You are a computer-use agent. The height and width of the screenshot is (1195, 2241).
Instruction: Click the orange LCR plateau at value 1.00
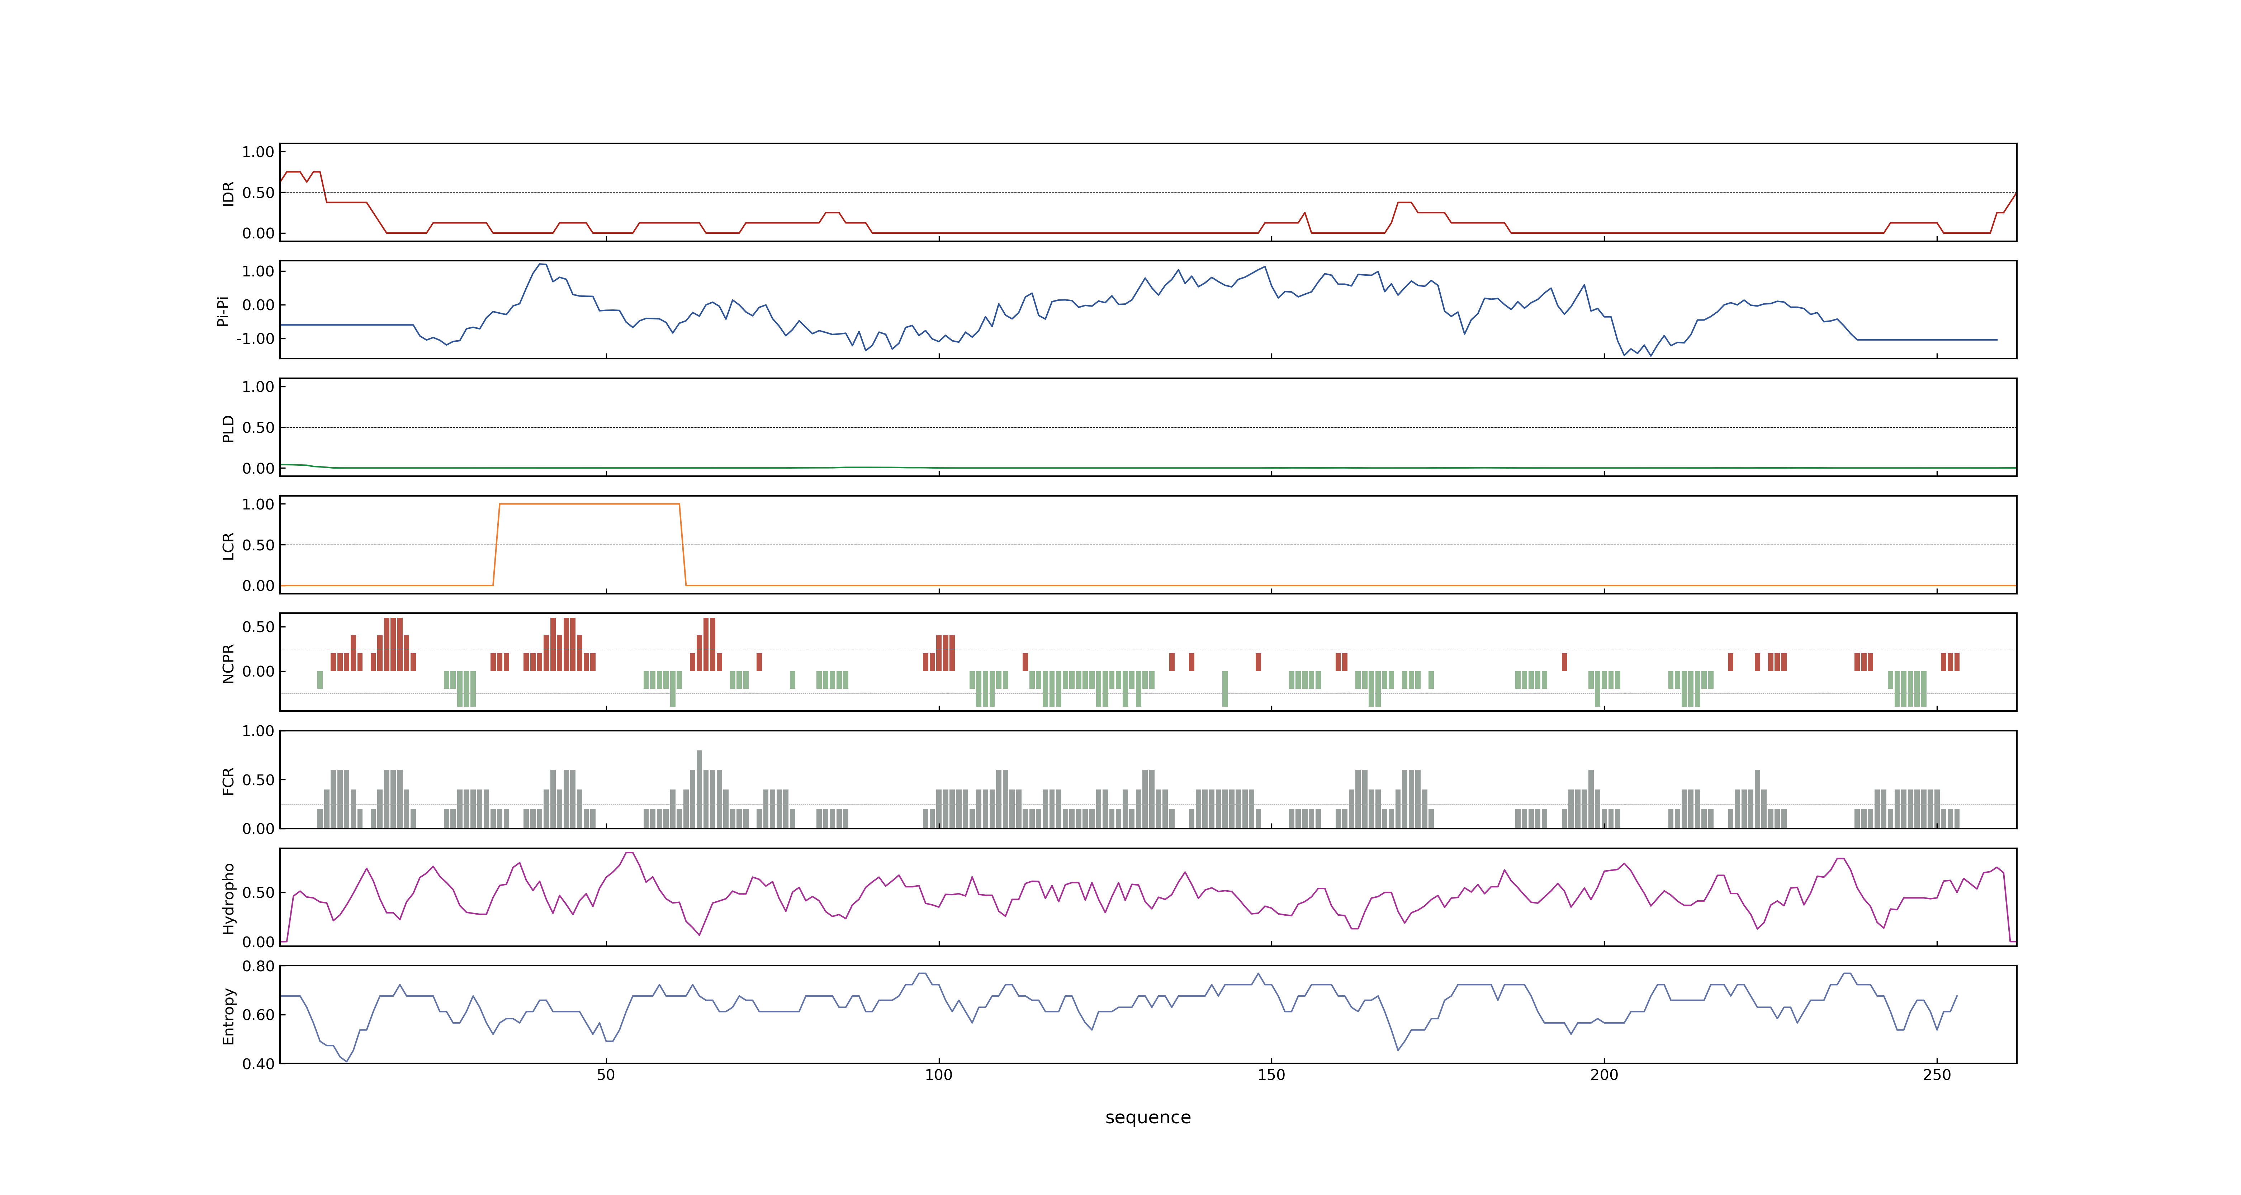pos(589,504)
